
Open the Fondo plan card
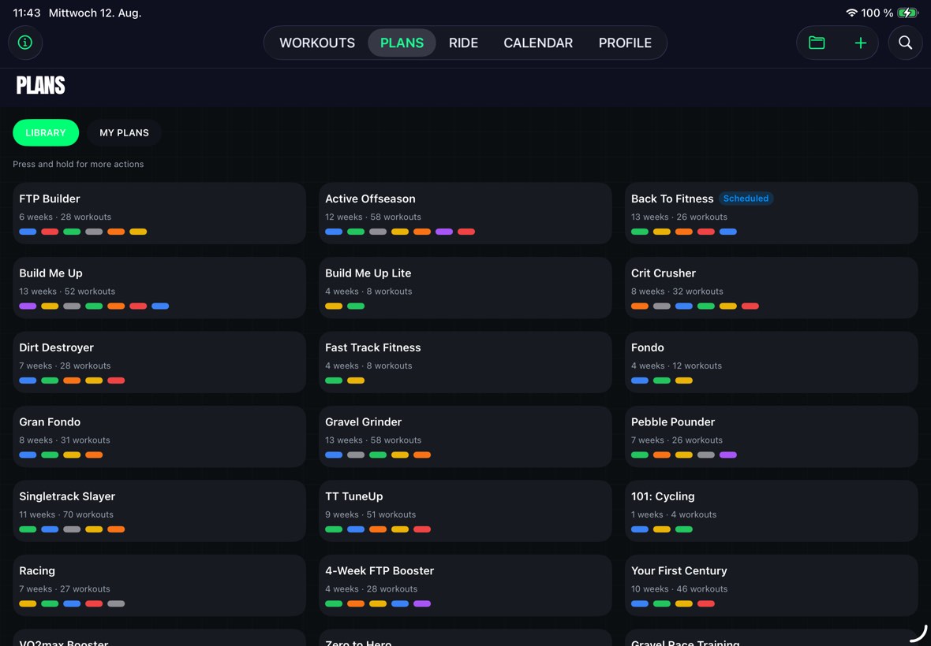pos(772,362)
